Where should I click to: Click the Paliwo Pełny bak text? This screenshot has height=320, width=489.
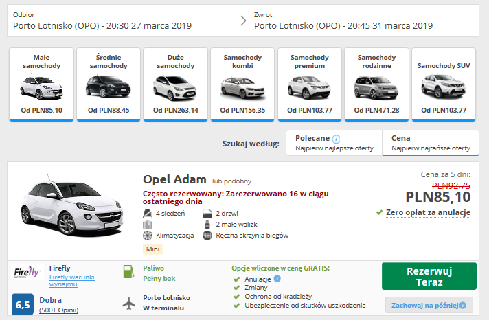pos(159,273)
